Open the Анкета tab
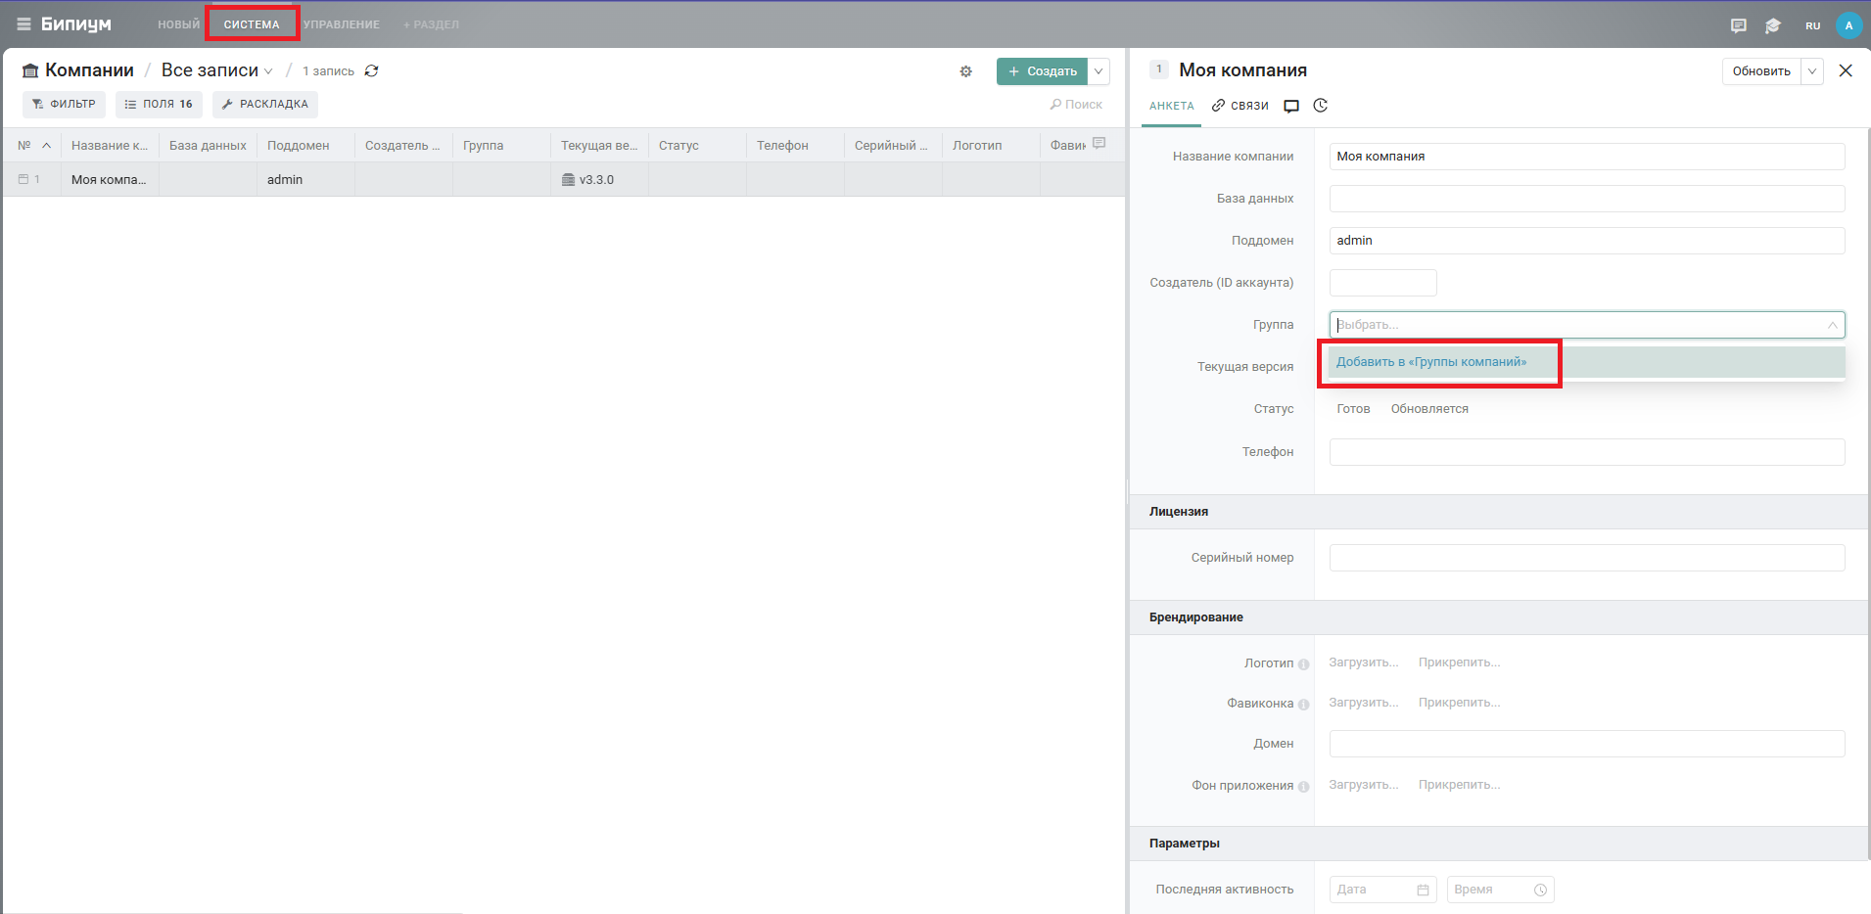 (1172, 106)
